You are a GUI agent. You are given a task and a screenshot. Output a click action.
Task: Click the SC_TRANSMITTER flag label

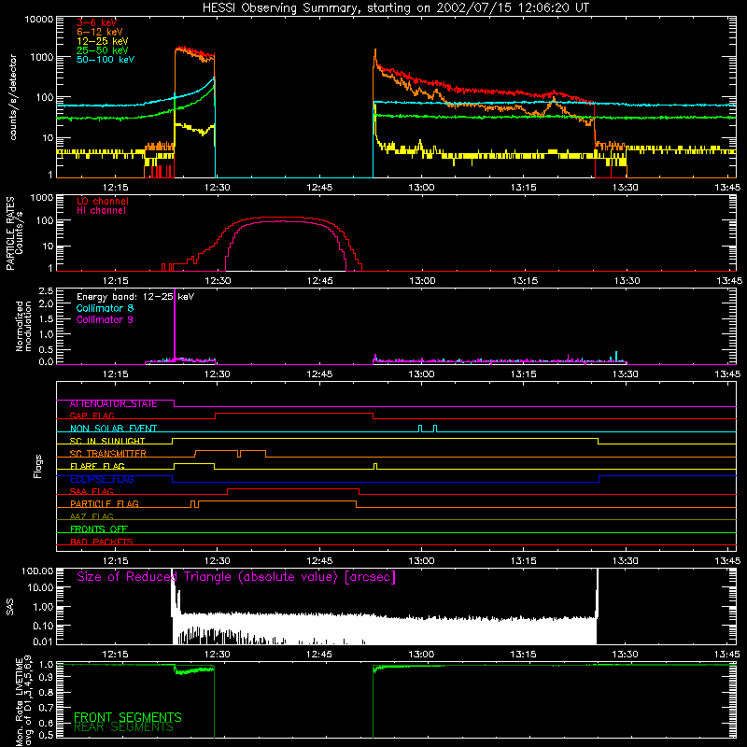(x=107, y=454)
